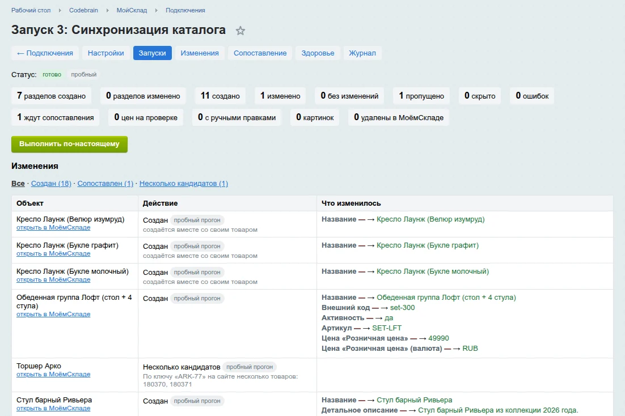
Task: Click the Внешний код set-300 value
Action: [x=403, y=308]
